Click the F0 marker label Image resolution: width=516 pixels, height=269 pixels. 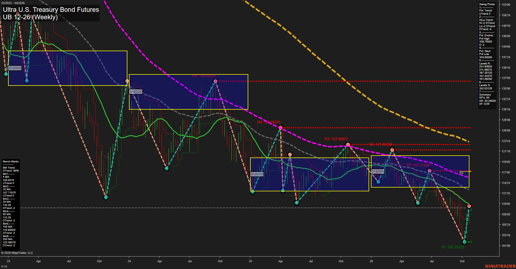coord(462,173)
